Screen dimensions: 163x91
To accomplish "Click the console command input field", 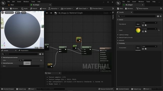I will coord(51,89).
